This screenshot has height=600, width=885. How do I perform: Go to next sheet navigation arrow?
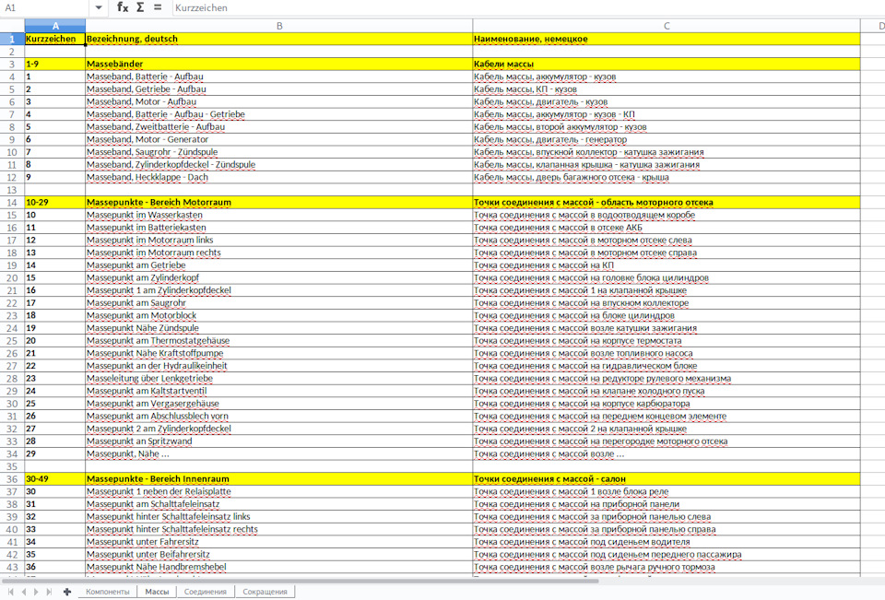point(36,592)
